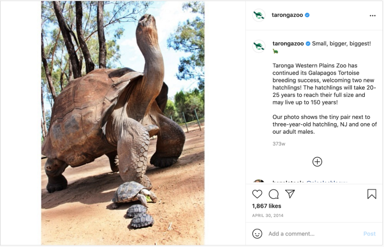Viewport: 384px width, 247px height.
Task: Open tarongazoo username in the caption
Action: click(288, 43)
